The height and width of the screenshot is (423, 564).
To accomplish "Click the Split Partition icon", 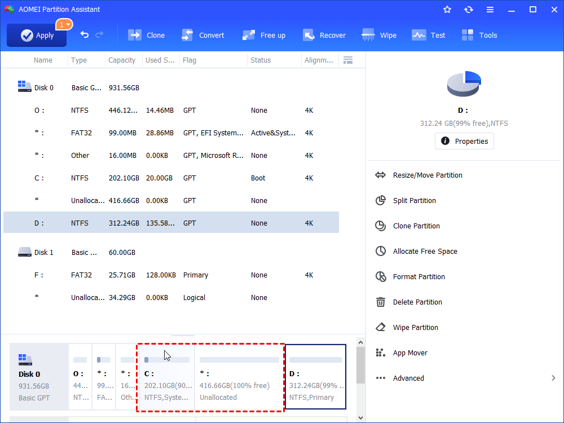I will 380,200.
